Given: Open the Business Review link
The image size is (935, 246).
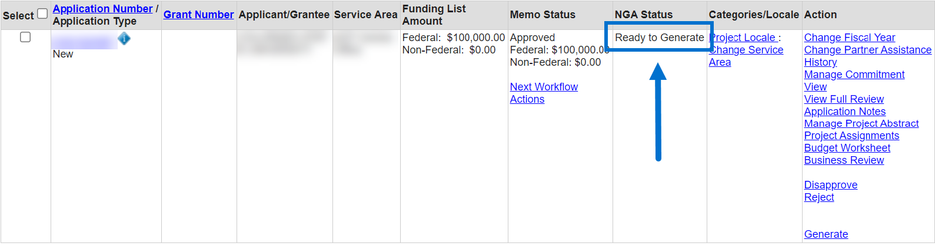Looking at the screenshot, I should pyautogui.click(x=844, y=160).
